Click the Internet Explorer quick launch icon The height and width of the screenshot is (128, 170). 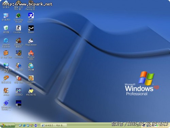(24, 126)
